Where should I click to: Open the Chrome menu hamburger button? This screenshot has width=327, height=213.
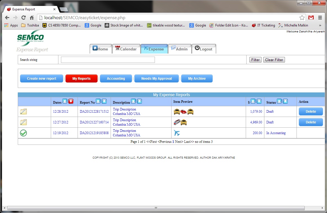(320, 18)
